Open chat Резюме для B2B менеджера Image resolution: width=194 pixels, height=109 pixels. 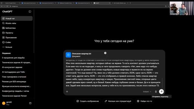point(17,81)
